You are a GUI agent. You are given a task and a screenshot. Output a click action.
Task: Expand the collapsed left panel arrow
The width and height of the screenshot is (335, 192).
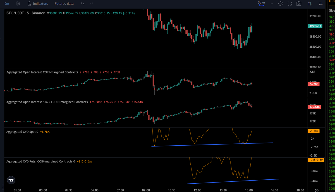tap(3, 186)
